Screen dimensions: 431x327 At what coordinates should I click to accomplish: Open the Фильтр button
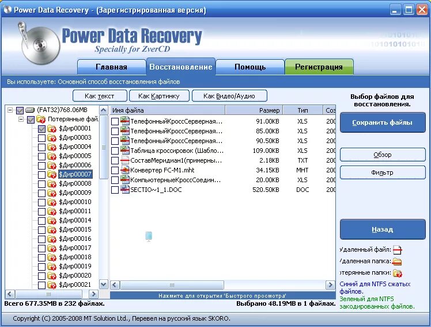(x=383, y=172)
